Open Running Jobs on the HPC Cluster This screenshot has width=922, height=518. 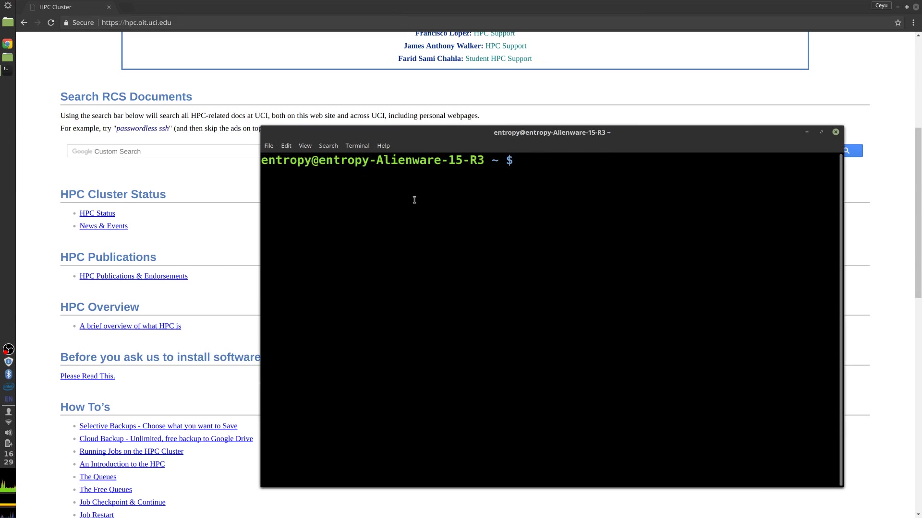[x=131, y=451]
